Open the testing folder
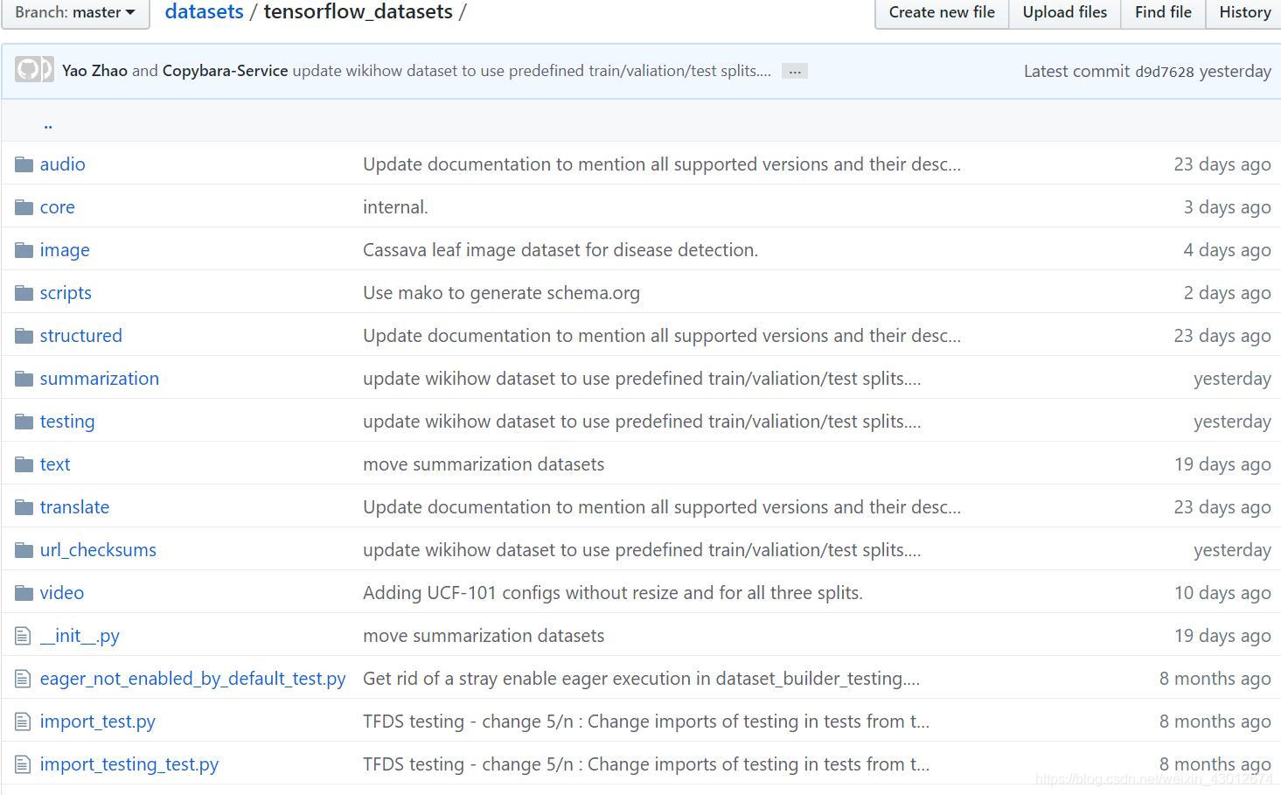Screen dimensions: 1281x795 pyautogui.click(x=66, y=422)
